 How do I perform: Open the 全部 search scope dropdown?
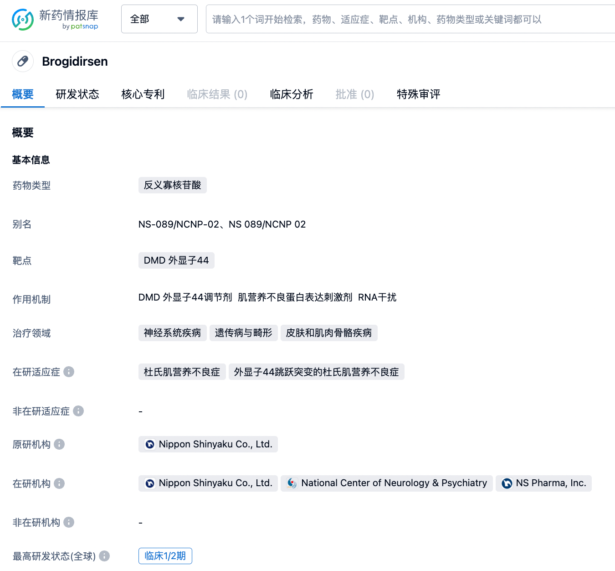pos(159,19)
